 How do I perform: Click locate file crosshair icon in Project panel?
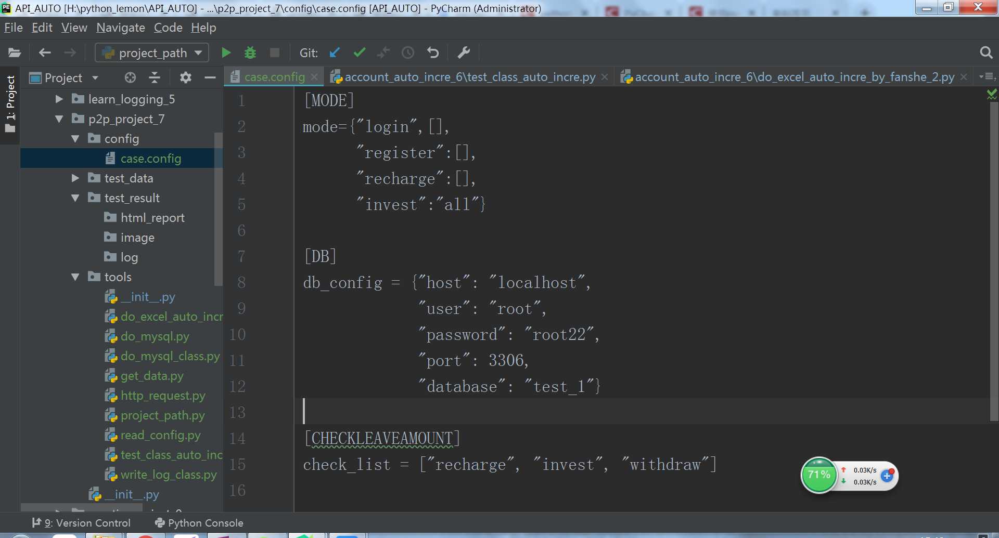coord(130,78)
